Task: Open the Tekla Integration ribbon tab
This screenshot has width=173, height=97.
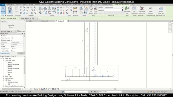Action: [x=107, y=5]
